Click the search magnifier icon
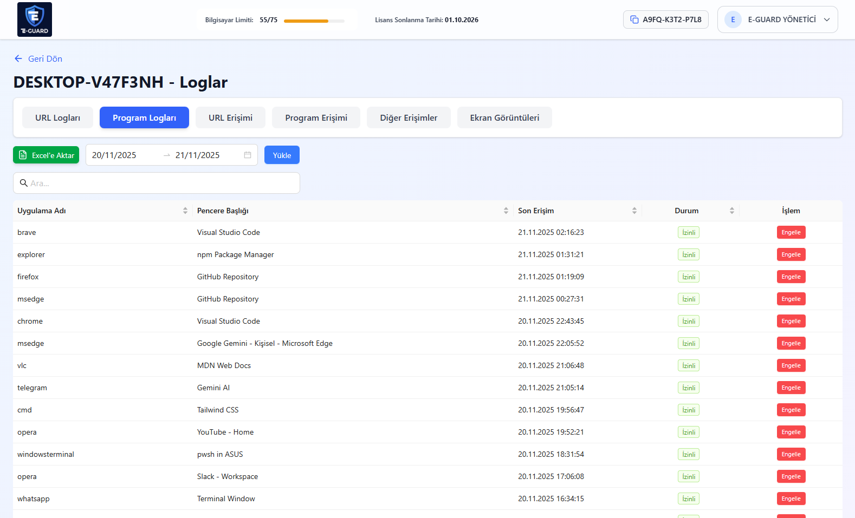Screen dimensions: 855x518 tap(24, 183)
